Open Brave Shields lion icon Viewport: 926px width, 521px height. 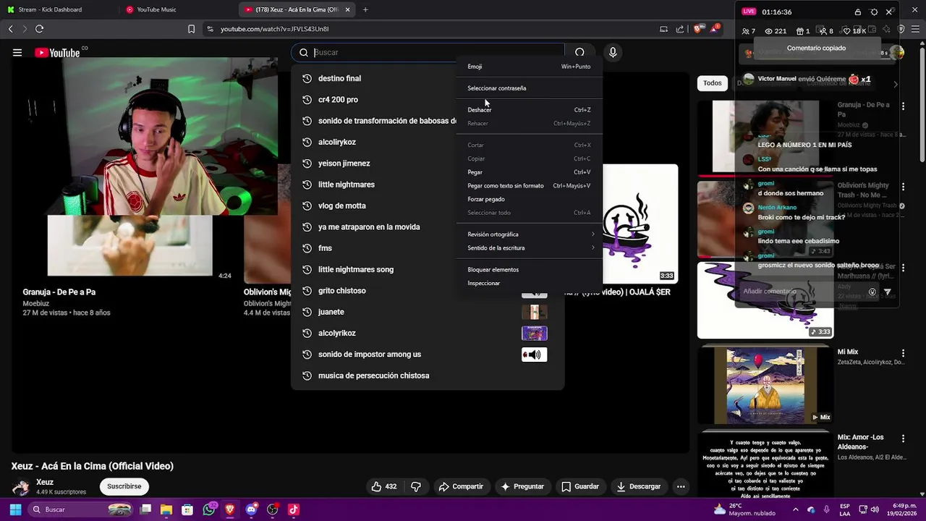tap(697, 29)
